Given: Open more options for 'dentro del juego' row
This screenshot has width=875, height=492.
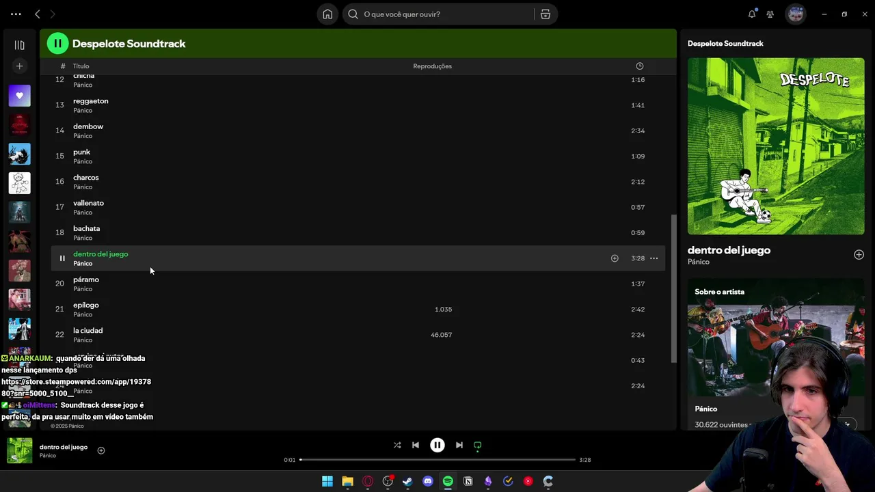Looking at the screenshot, I should pyautogui.click(x=654, y=258).
